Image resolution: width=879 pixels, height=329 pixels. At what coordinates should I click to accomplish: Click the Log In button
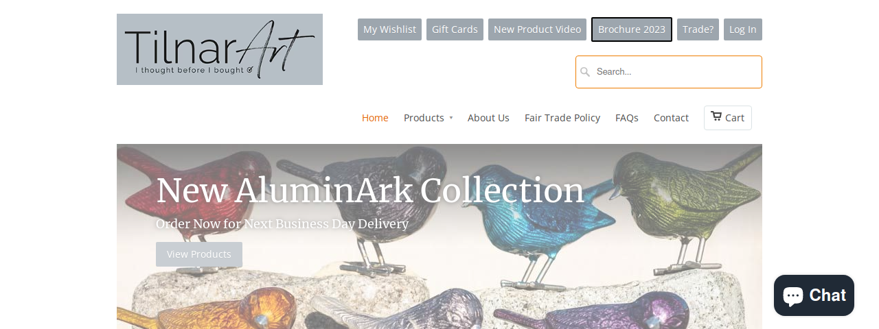tap(743, 29)
